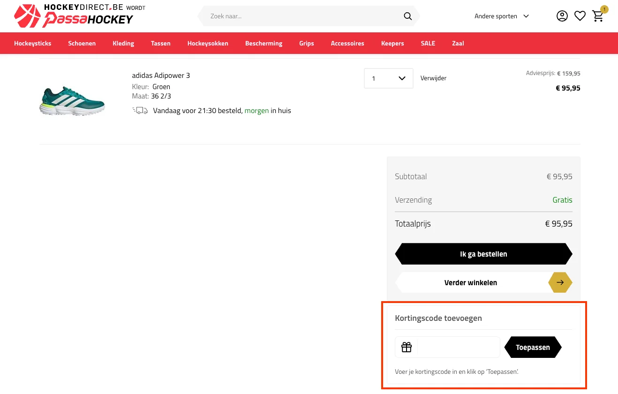Click the Kortingscode toevoegen heading

pyautogui.click(x=438, y=318)
